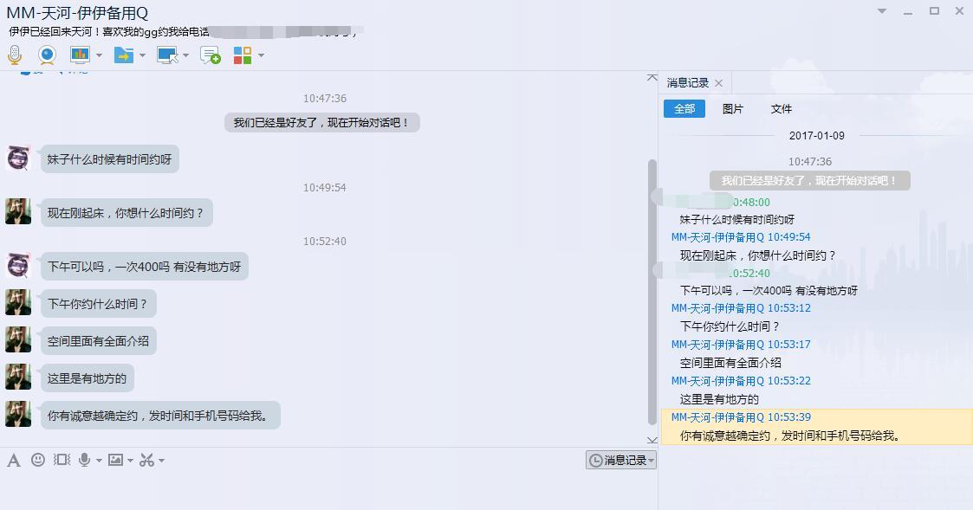This screenshot has height=510, width=973.
Task: Toggle the 消息记录 history button
Action: (x=620, y=460)
